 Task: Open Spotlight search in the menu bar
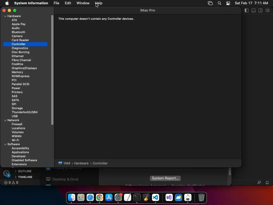tap(219, 3)
